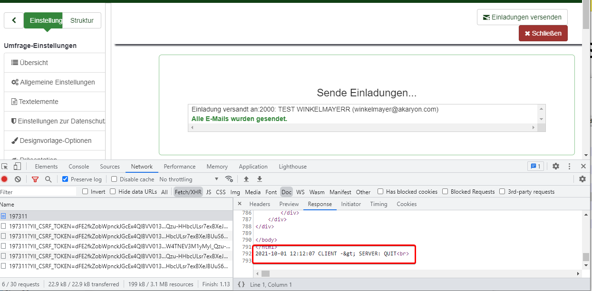The width and height of the screenshot is (592, 291).
Task: Go back with the left chevron button
Action: (14, 20)
